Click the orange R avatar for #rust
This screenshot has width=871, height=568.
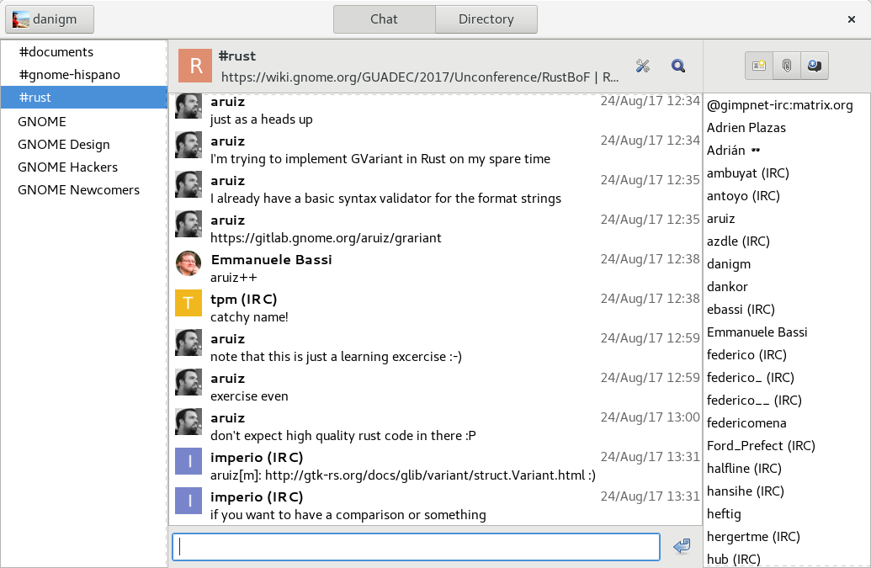coord(195,66)
